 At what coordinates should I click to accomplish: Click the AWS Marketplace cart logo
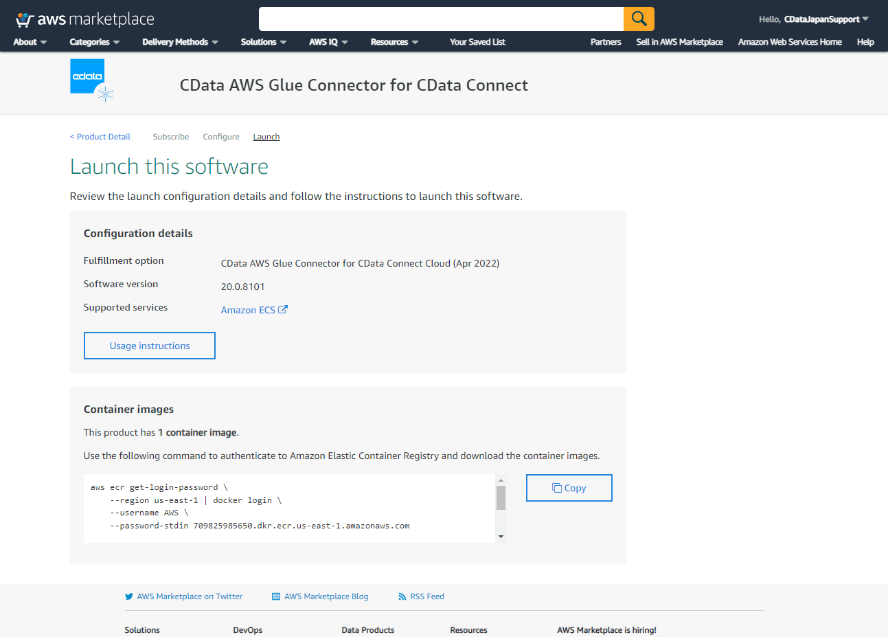(25, 19)
